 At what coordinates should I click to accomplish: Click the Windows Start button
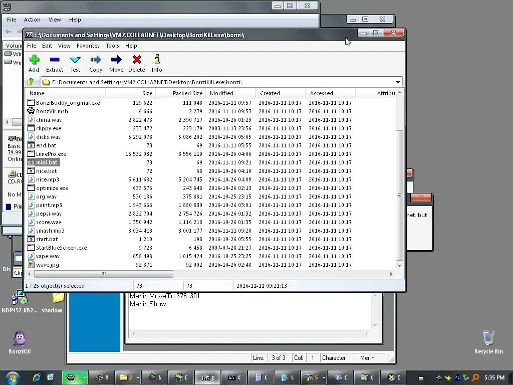12,378
